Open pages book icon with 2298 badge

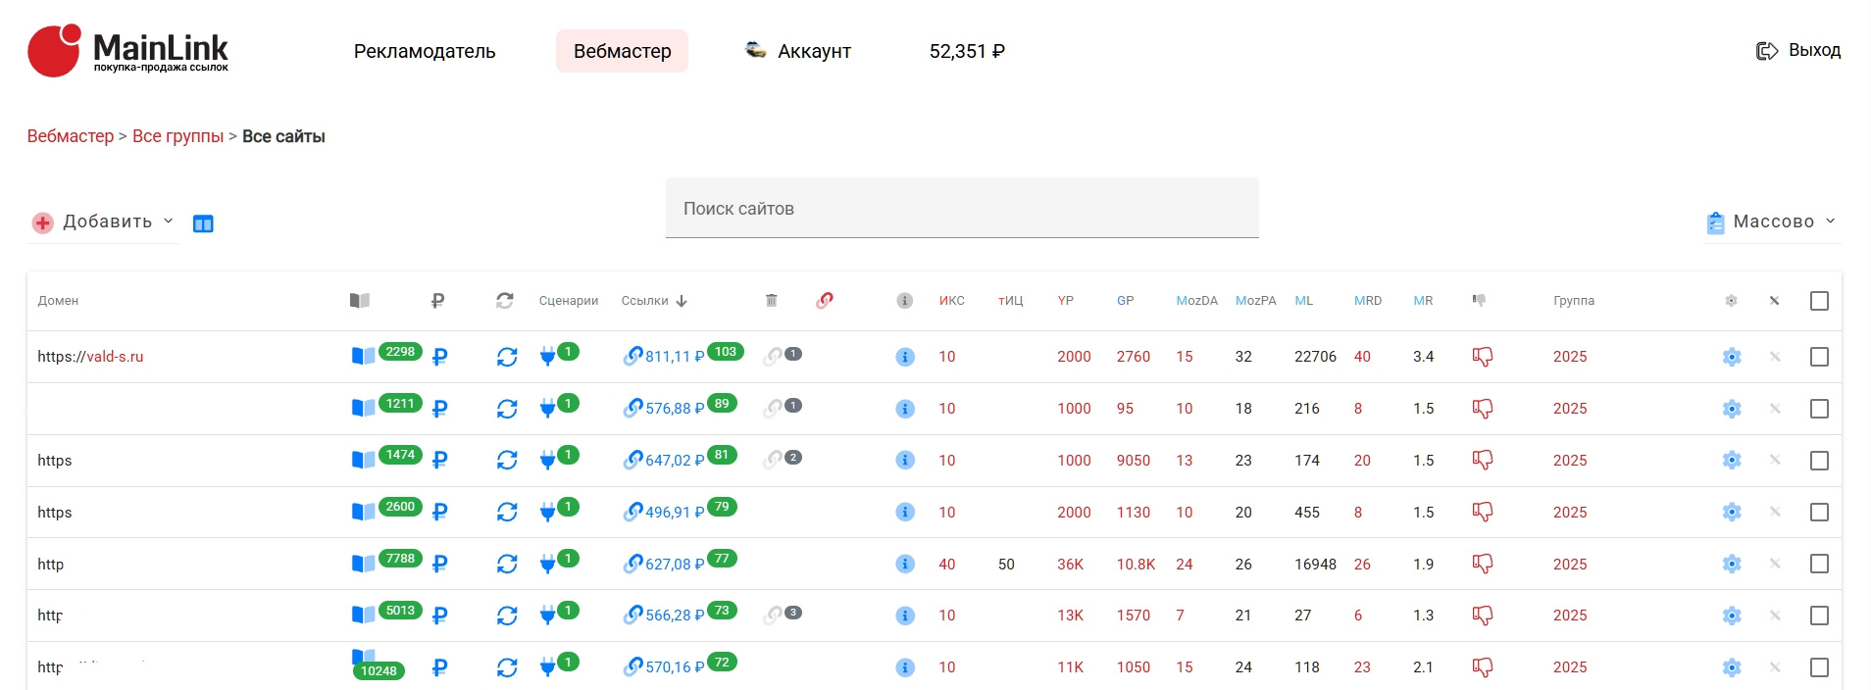pos(363,356)
